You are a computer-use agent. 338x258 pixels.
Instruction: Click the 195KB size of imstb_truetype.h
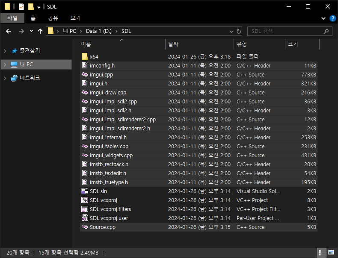[308, 182]
